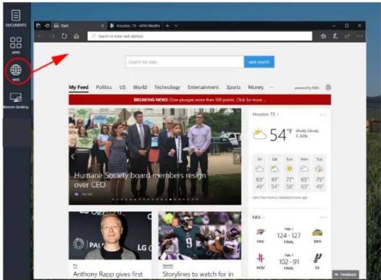Click the SA Spurs logo
This screenshot has height=280, width=381.
pyautogui.click(x=317, y=258)
